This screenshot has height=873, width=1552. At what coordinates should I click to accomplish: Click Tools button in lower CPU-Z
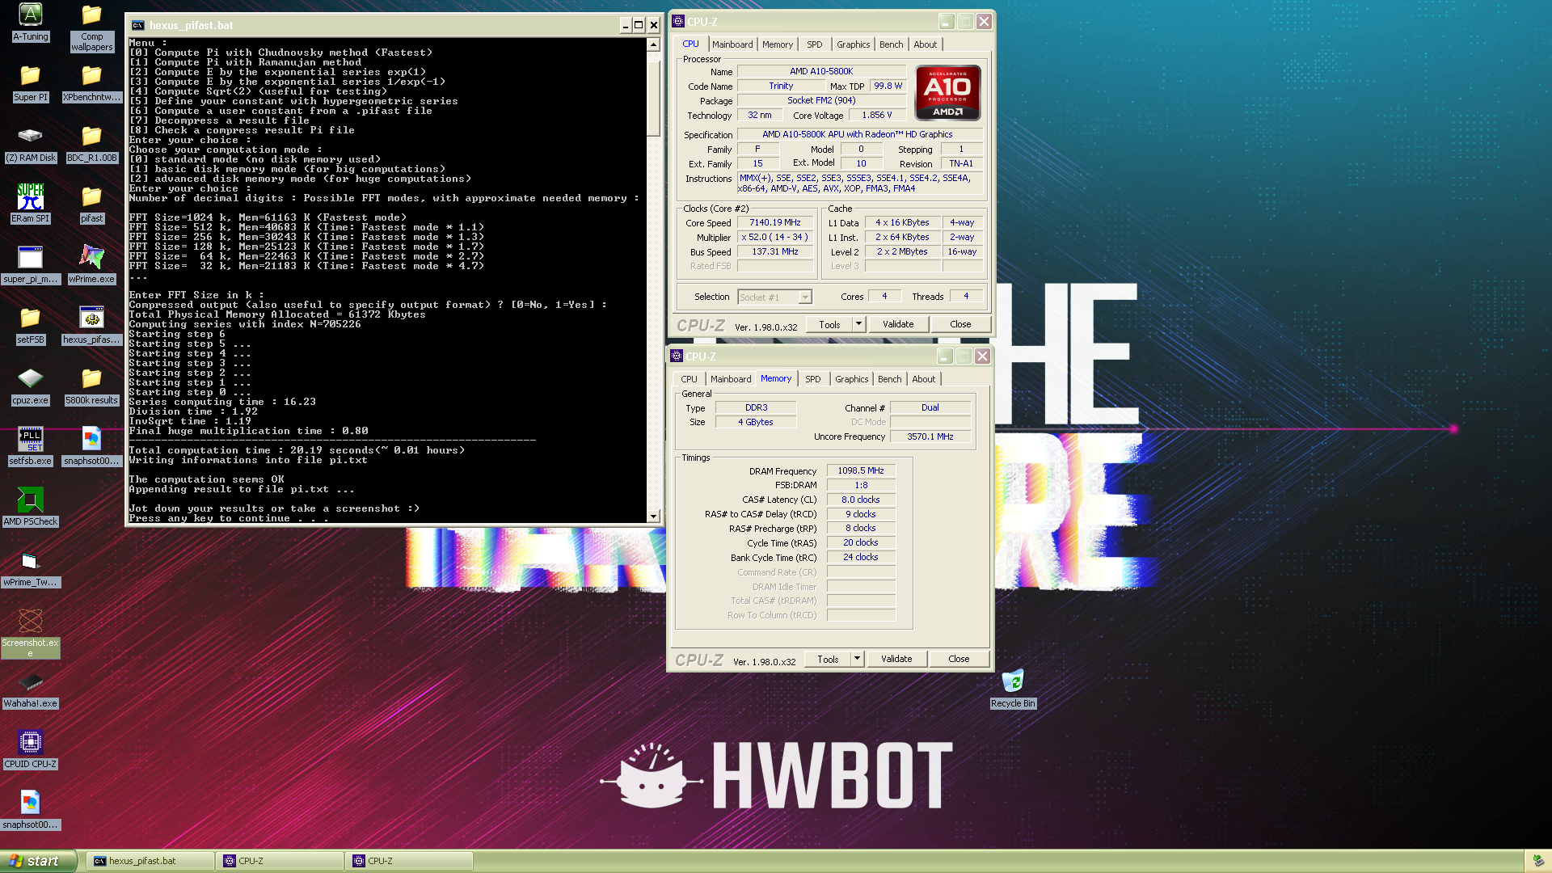point(828,659)
